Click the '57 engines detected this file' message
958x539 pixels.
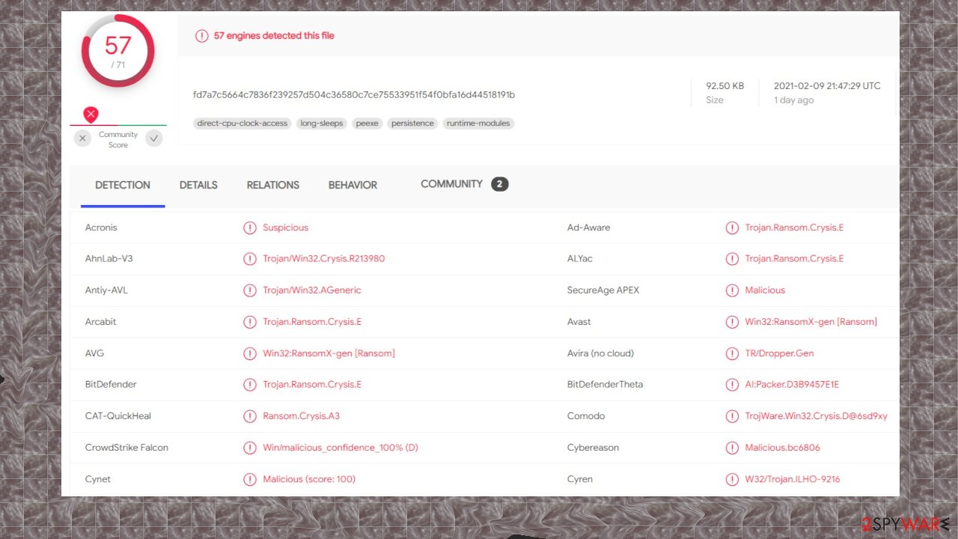(274, 36)
